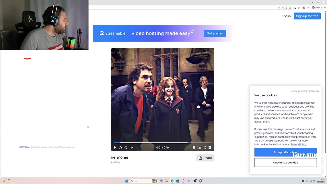The width and height of the screenshot is (327, 184).
Task: Expand the dropdown arrow next to Sohbet et
Action: pos(325,8)
